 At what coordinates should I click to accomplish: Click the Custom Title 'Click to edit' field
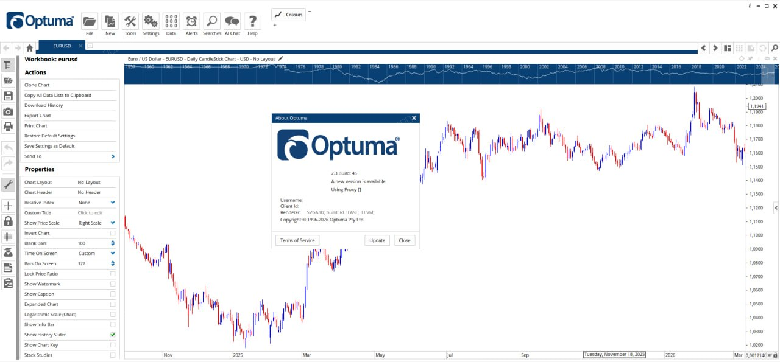pos(90,213)
